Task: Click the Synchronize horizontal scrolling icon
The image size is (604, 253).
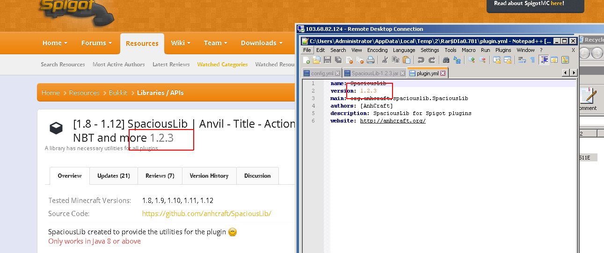Action: (x=507, y=60)
